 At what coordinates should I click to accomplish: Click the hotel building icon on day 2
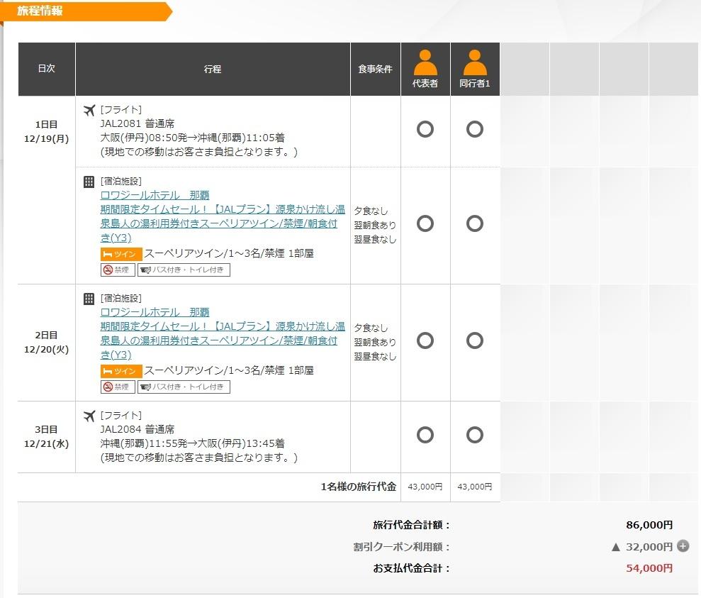89,299
